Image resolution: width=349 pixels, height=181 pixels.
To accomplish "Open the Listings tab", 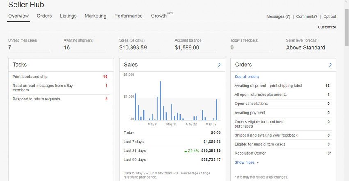I will [x=68, y=16].
